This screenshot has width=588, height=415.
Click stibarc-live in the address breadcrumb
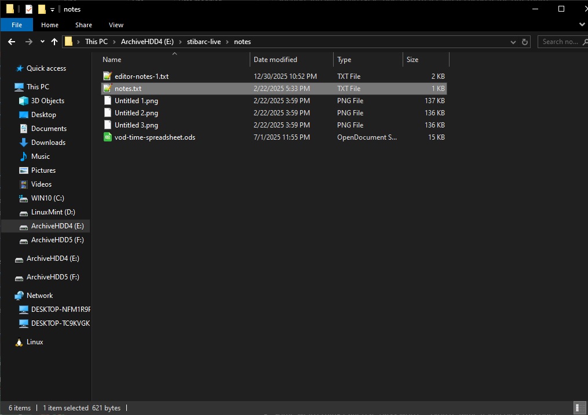(x=203, y=42)
